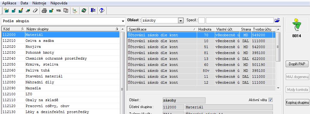This screenshot has height=114, width=310.
Task: Click the specification table scroll up arrow
Action: coord(278,29)
